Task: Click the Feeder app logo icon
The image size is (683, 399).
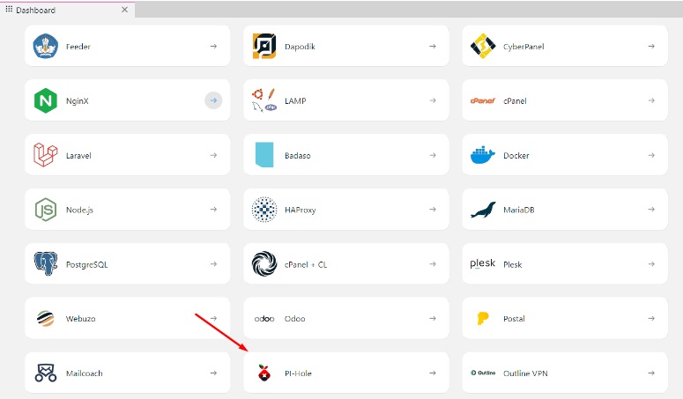Action: pyautogui.click(x=45, y=46)
